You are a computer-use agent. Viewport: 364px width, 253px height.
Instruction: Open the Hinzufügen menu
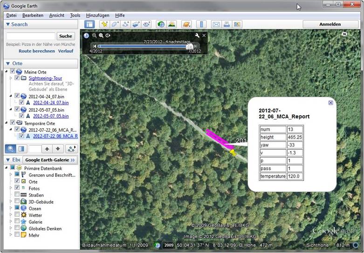tap(97, 15)
